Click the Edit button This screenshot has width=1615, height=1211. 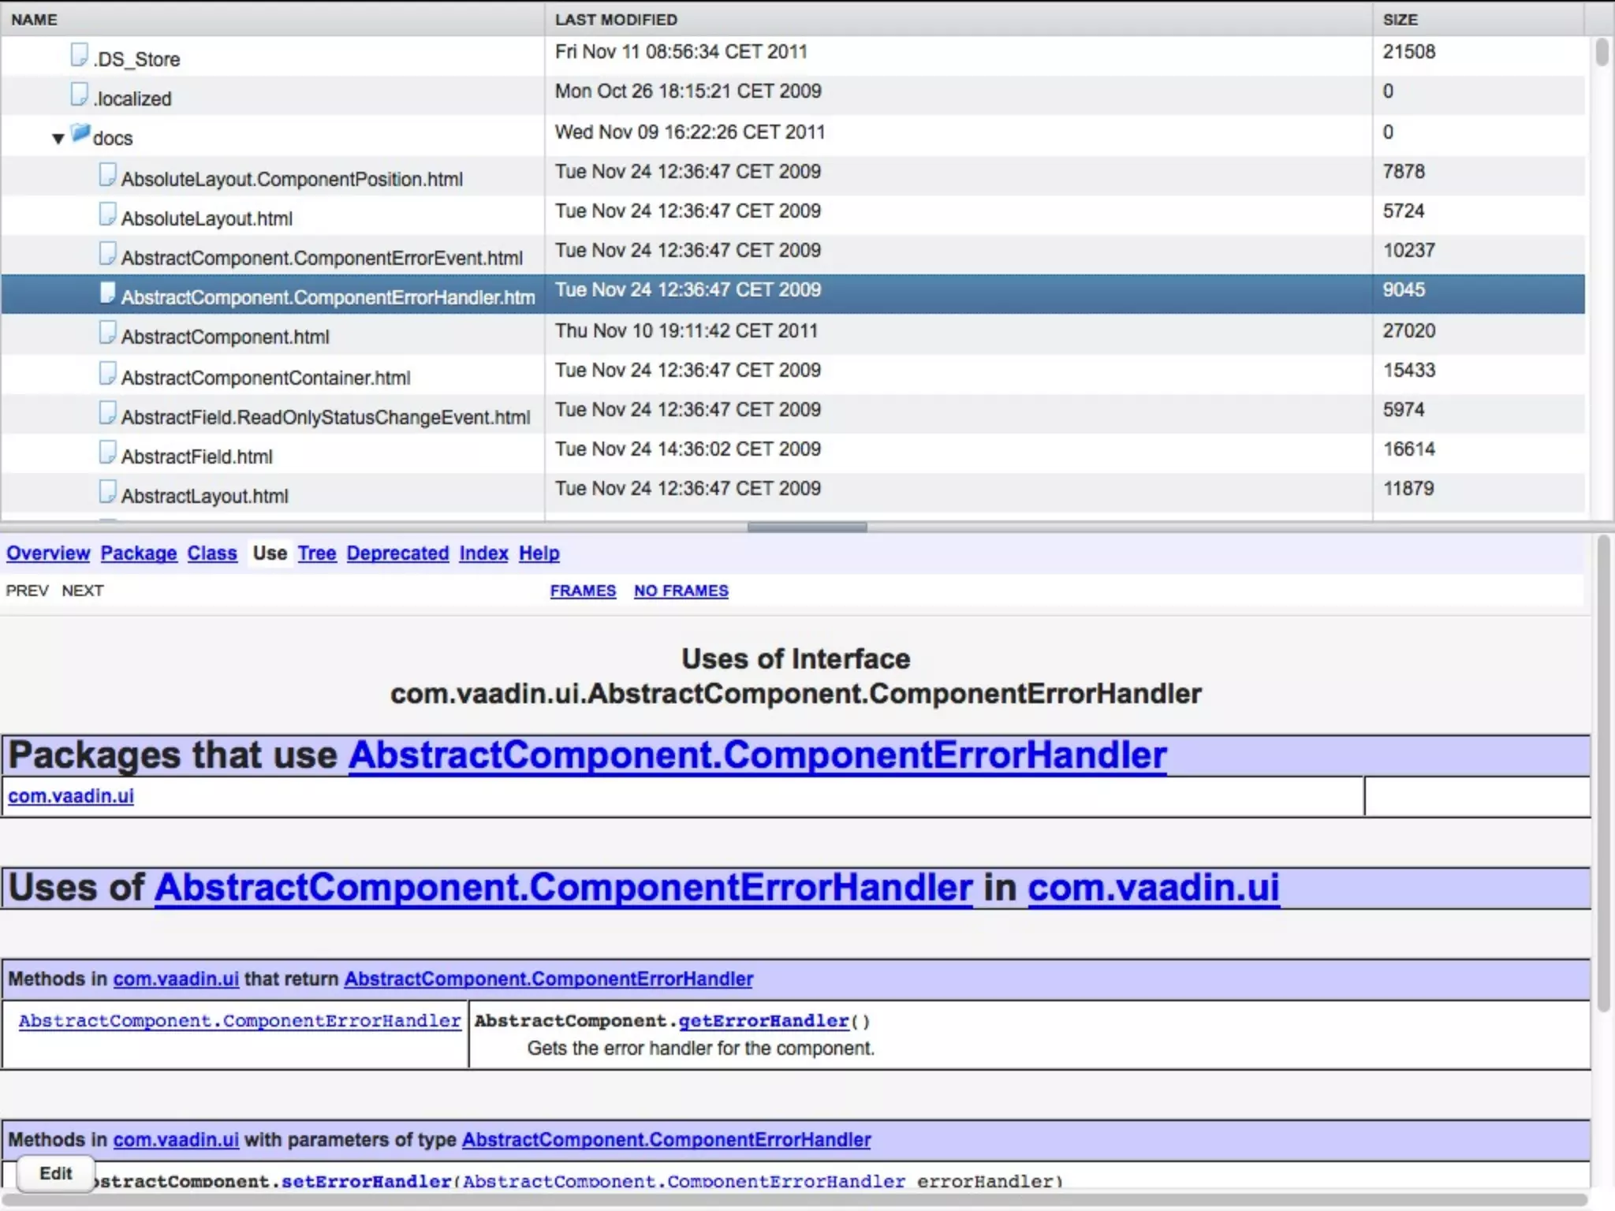pyautogui.click(x=55, y=1173)
